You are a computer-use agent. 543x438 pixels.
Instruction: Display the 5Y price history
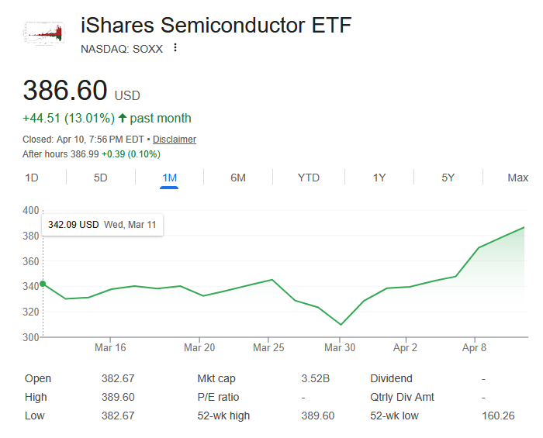[x=448, y=178]
